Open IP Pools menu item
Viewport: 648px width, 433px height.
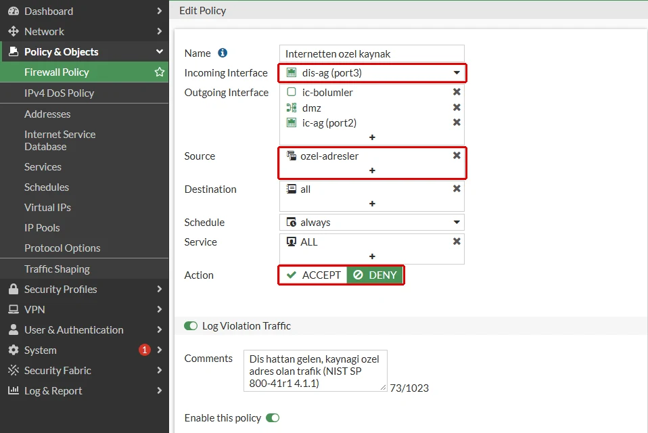pos(85,227)
